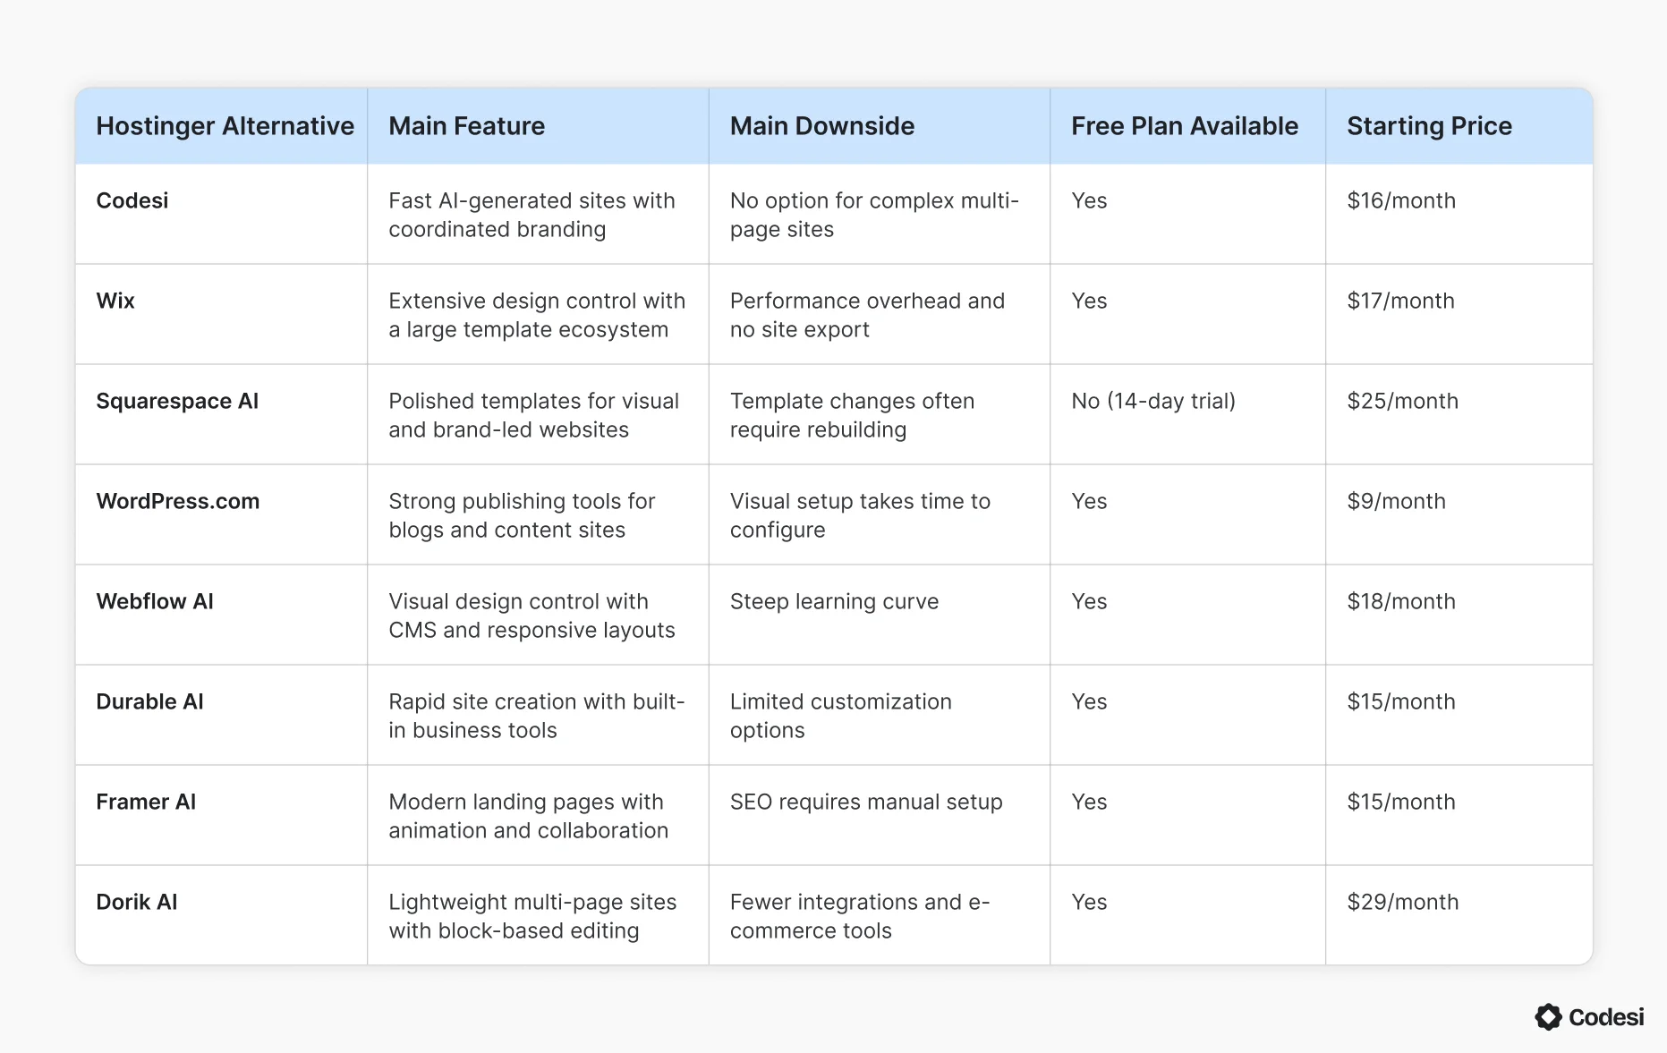The height and width of the screenshot is (1053, 1667).
Task: Click the Wix row name
Action: [115, 301]
